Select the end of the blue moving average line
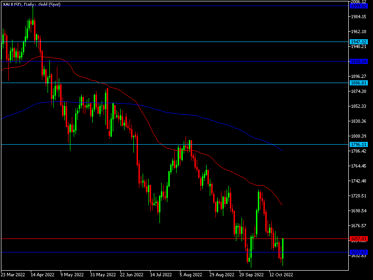Image resolution: width=373 pixels, height=280 pixels. pyautogui.click(x=282, y=150)
